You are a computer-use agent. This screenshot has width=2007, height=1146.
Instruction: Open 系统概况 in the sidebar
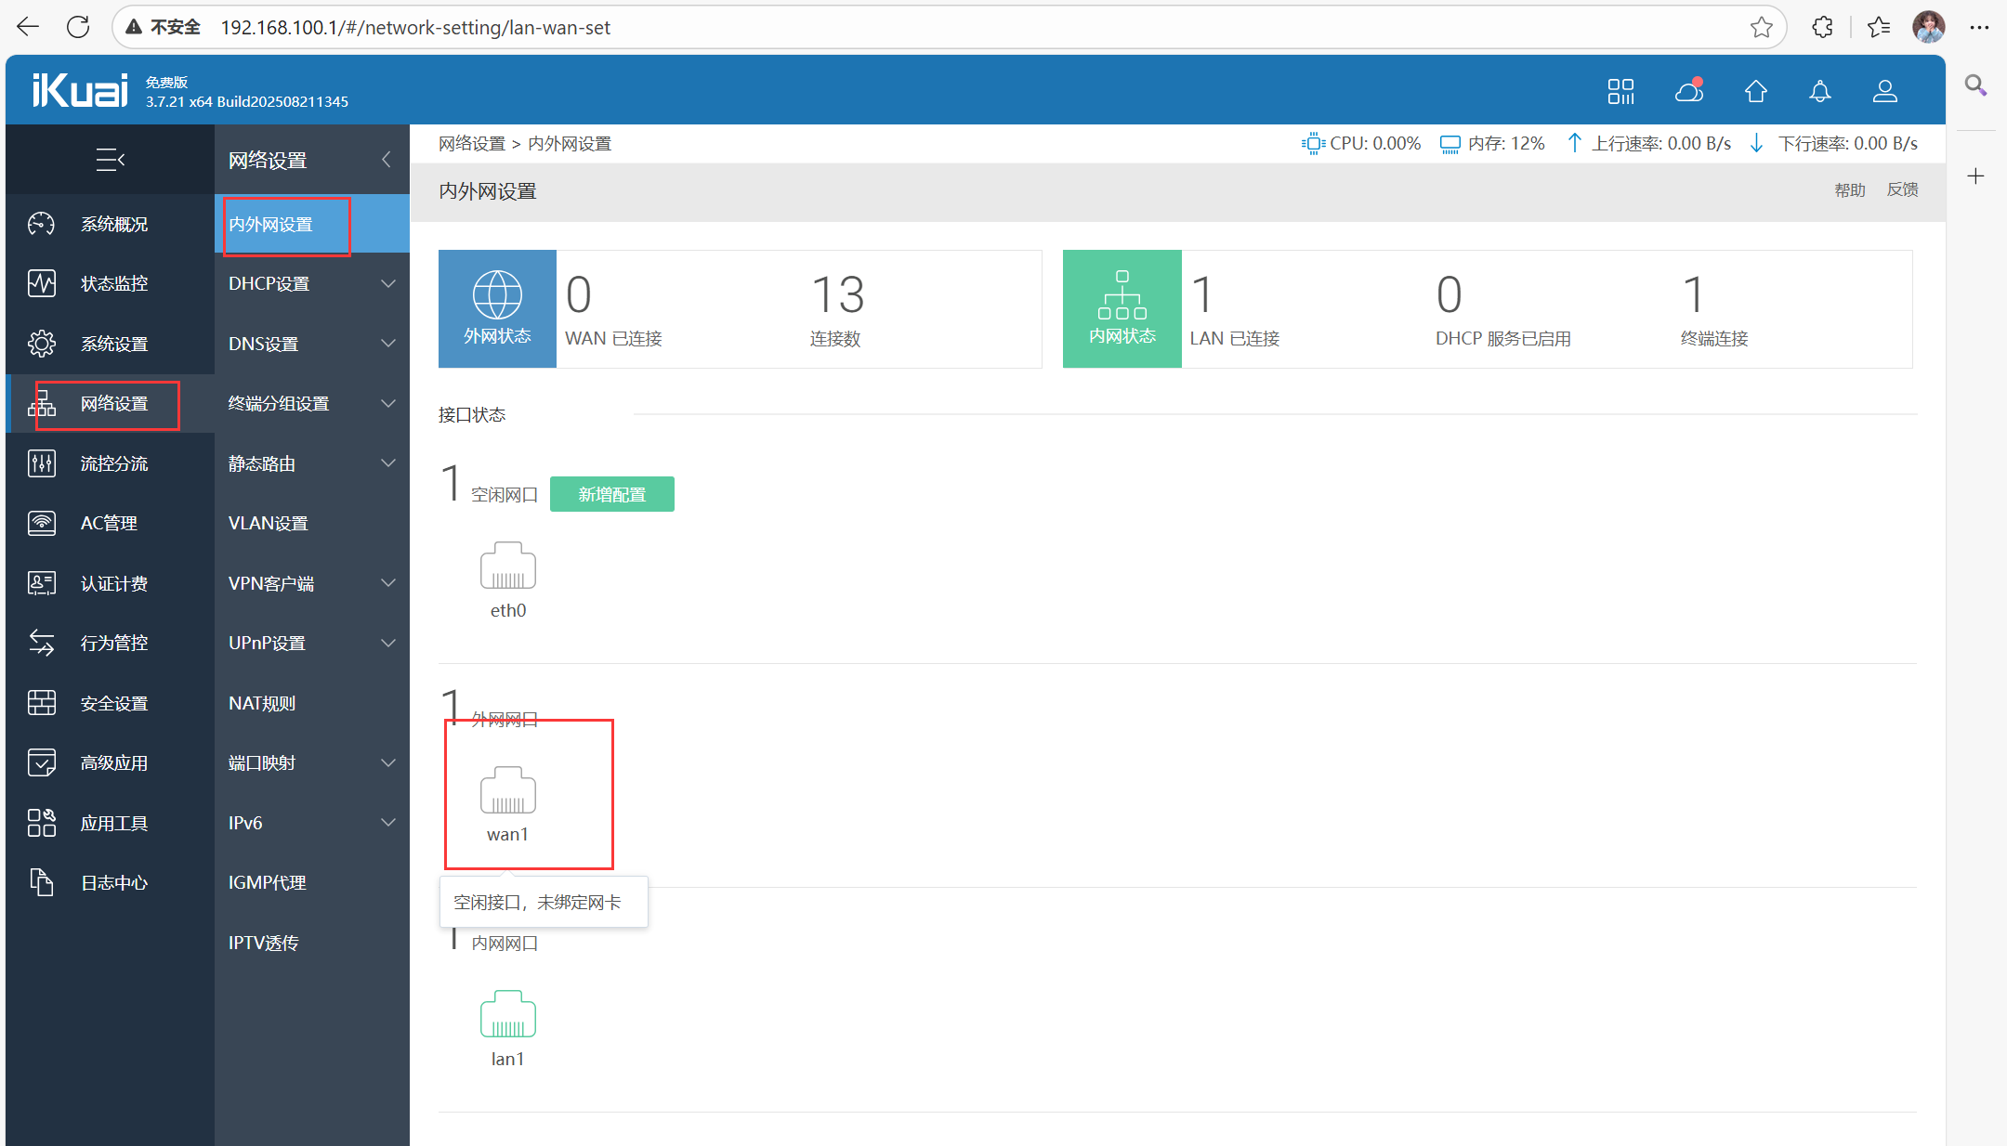[113, 224]
